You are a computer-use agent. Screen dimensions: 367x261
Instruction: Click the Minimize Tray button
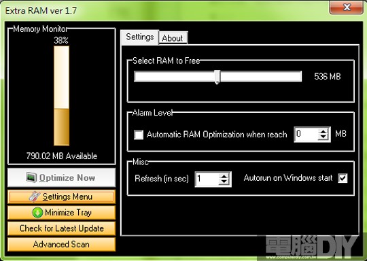(x=62, y=213)
